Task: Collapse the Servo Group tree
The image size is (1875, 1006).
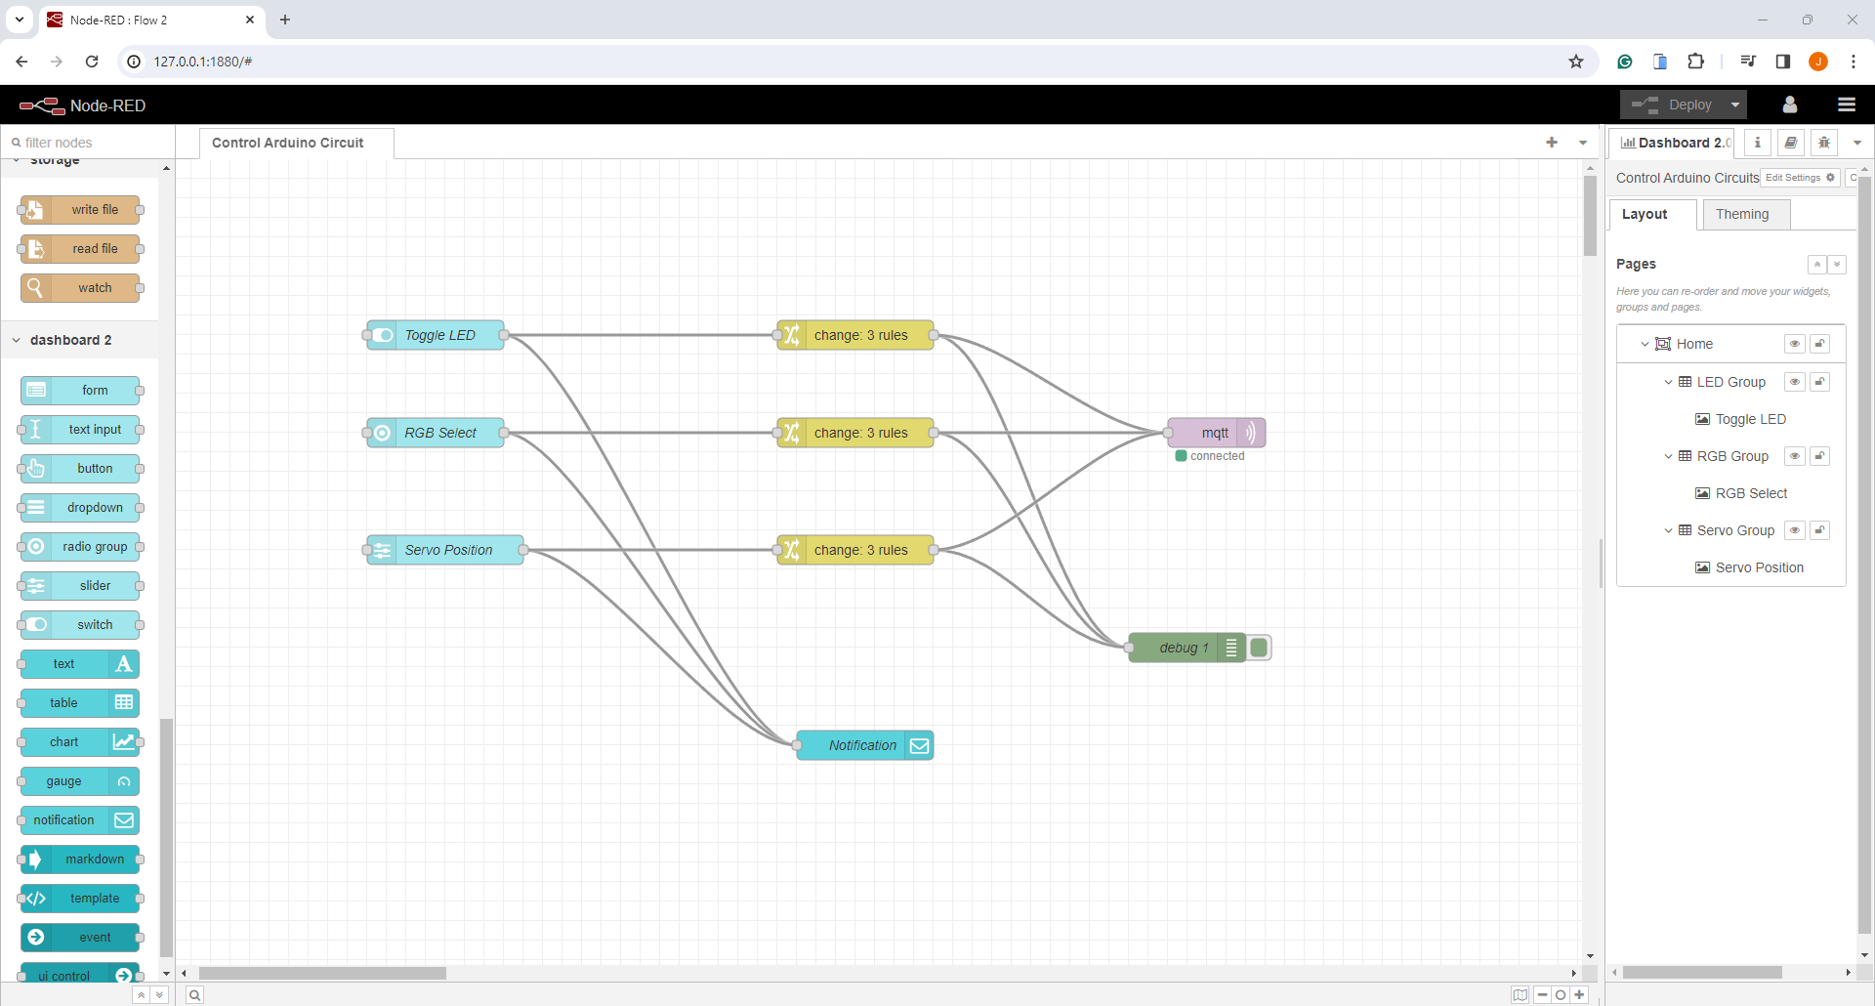Action: pos(1669,530)
